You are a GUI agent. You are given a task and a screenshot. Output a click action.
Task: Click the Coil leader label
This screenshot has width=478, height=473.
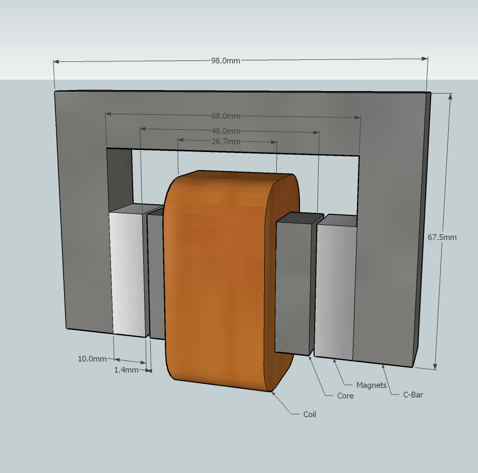(x=310, y=414)
